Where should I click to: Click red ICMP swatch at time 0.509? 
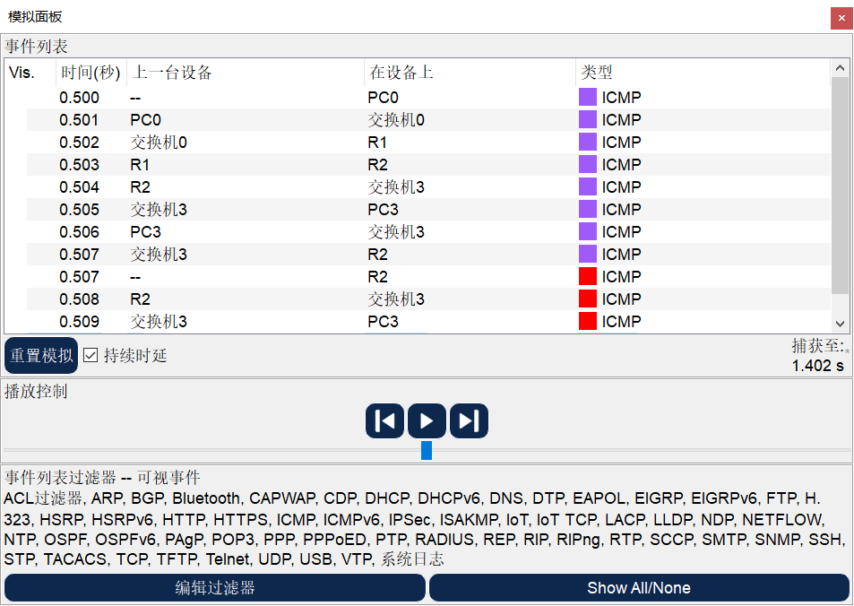click(588, 321)
